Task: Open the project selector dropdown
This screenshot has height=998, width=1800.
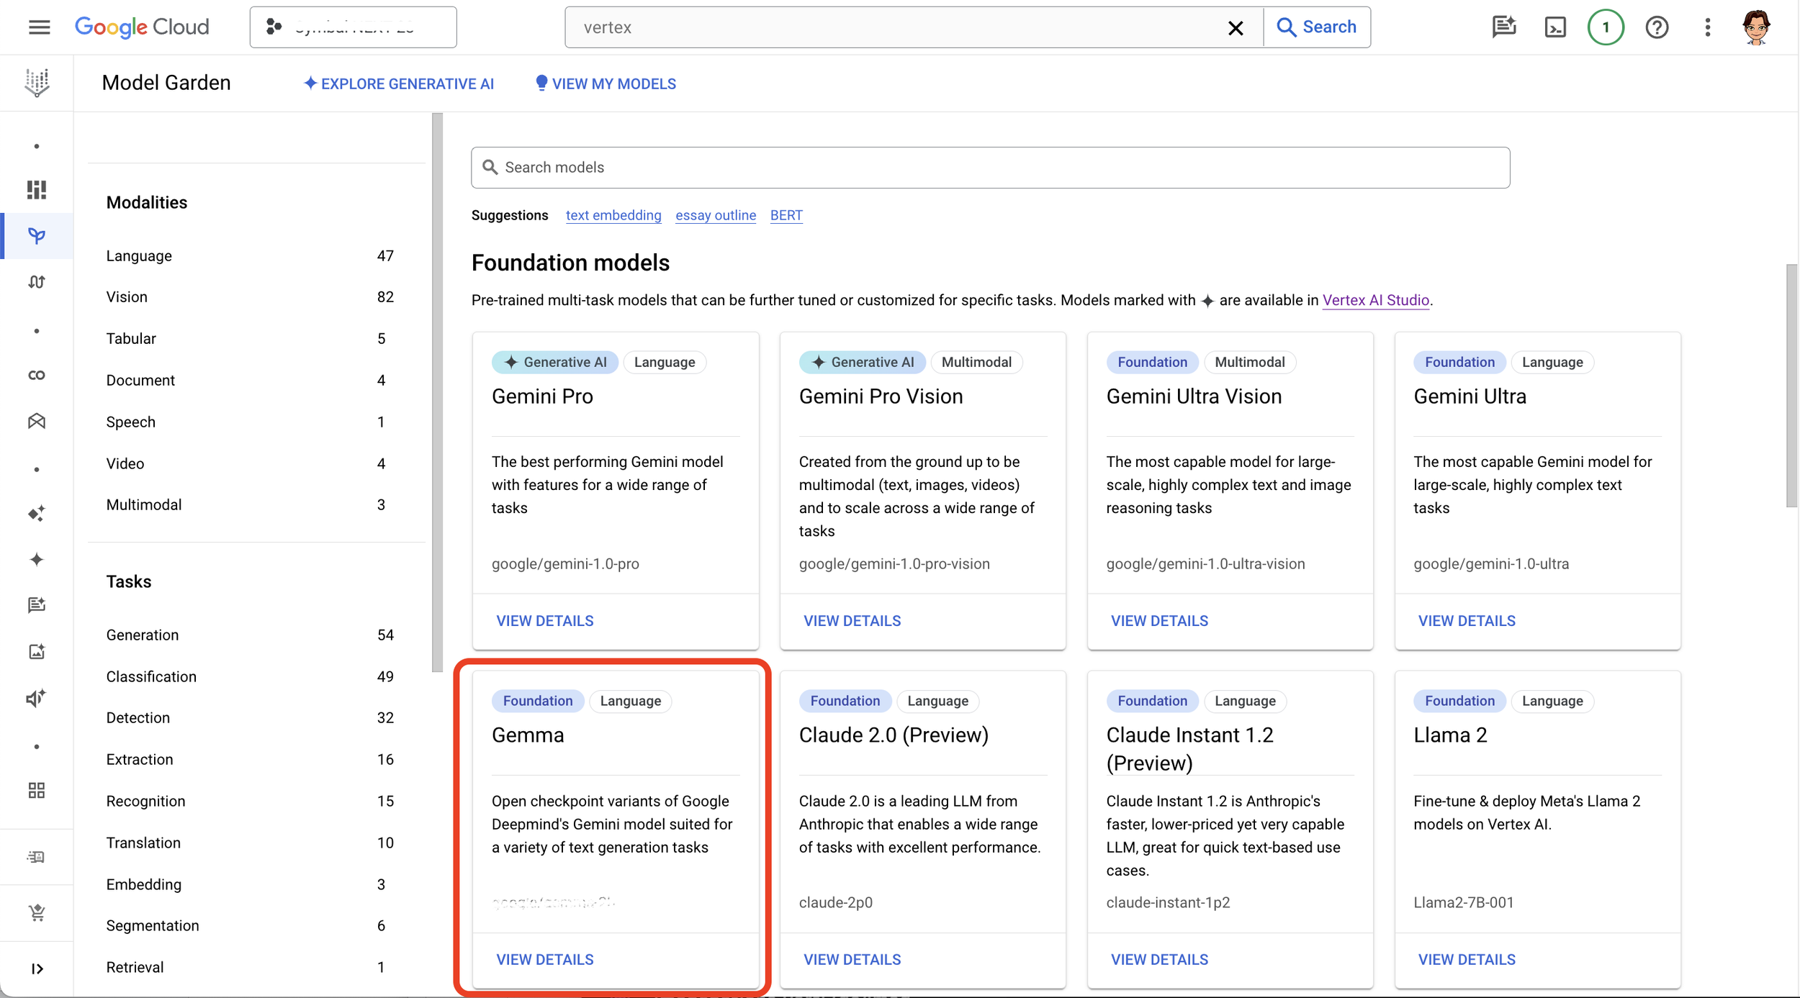Action: (353, 27)
